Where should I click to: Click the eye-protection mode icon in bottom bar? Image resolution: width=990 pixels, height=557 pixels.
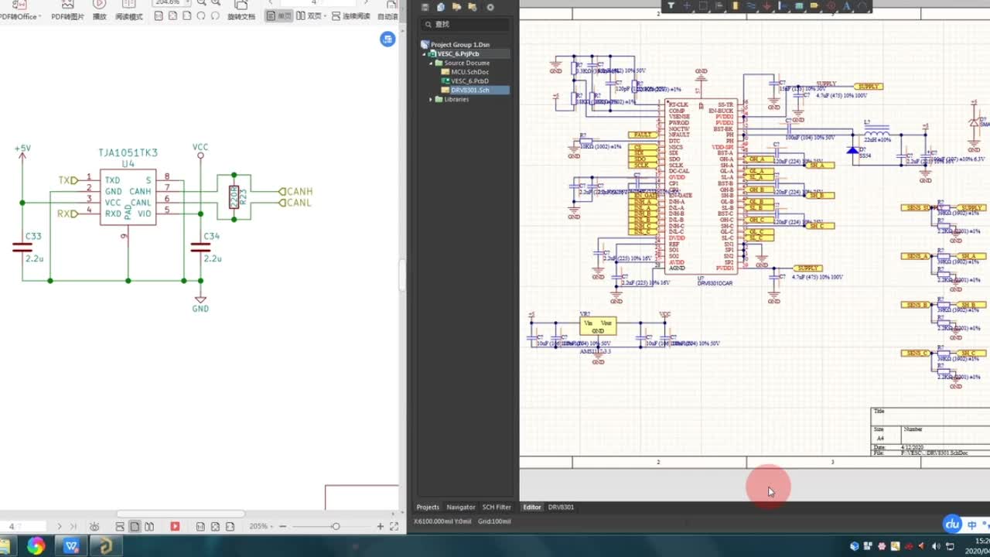click(94, 527)
